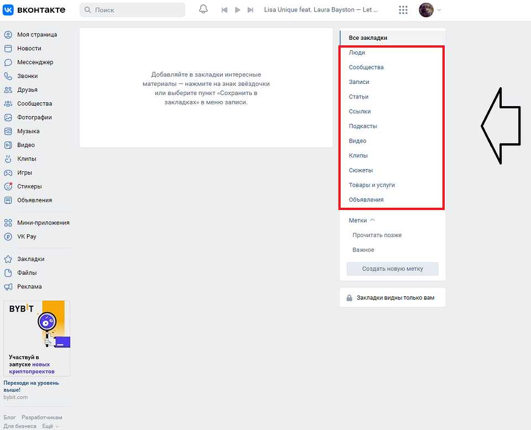Click the VK Pay ruble icon

tap(8, 237)
